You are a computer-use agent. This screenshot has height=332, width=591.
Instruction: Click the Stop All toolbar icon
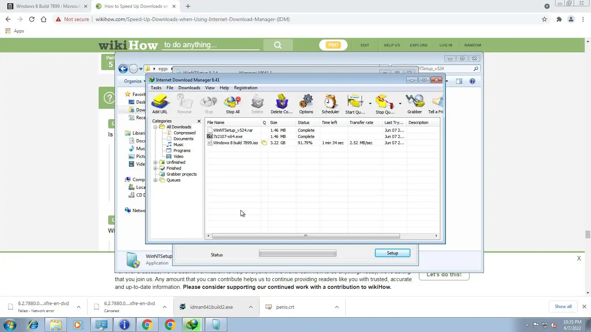233,104
